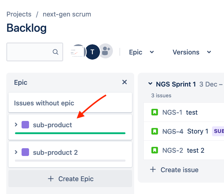
Task: Click the story icon beside NGS-2
Action: pyautogui.click(x=155, y=150)
